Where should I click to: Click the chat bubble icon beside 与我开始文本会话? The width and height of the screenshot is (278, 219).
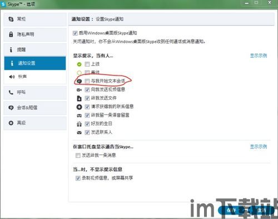pyautogui.click(x=79, y=81)
